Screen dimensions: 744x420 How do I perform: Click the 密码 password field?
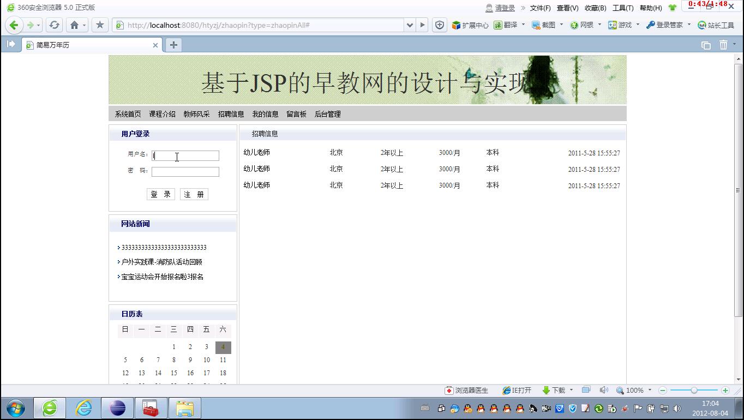click(185, 172)
